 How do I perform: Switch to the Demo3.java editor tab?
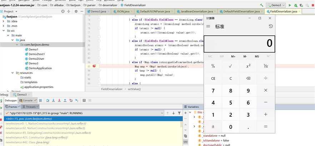pyautogui.click(x=98, y=11)
